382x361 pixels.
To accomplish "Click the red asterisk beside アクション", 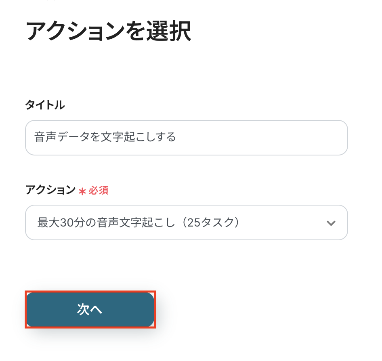I will point(82,191).
